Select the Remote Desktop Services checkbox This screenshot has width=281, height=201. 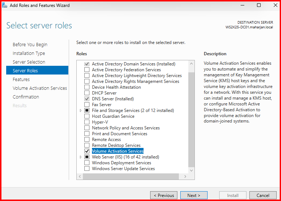(x=87, y=145)
